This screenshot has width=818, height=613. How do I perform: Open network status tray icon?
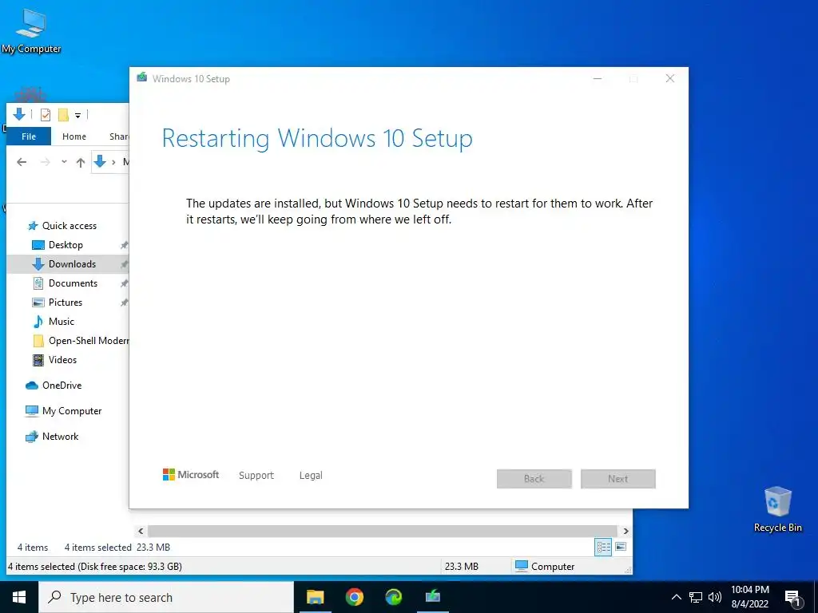(696, 597)
